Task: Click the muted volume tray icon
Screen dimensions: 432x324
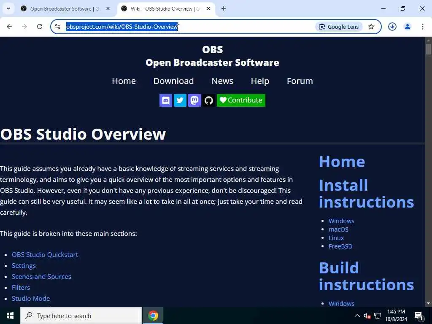Action: click(367, 316)
